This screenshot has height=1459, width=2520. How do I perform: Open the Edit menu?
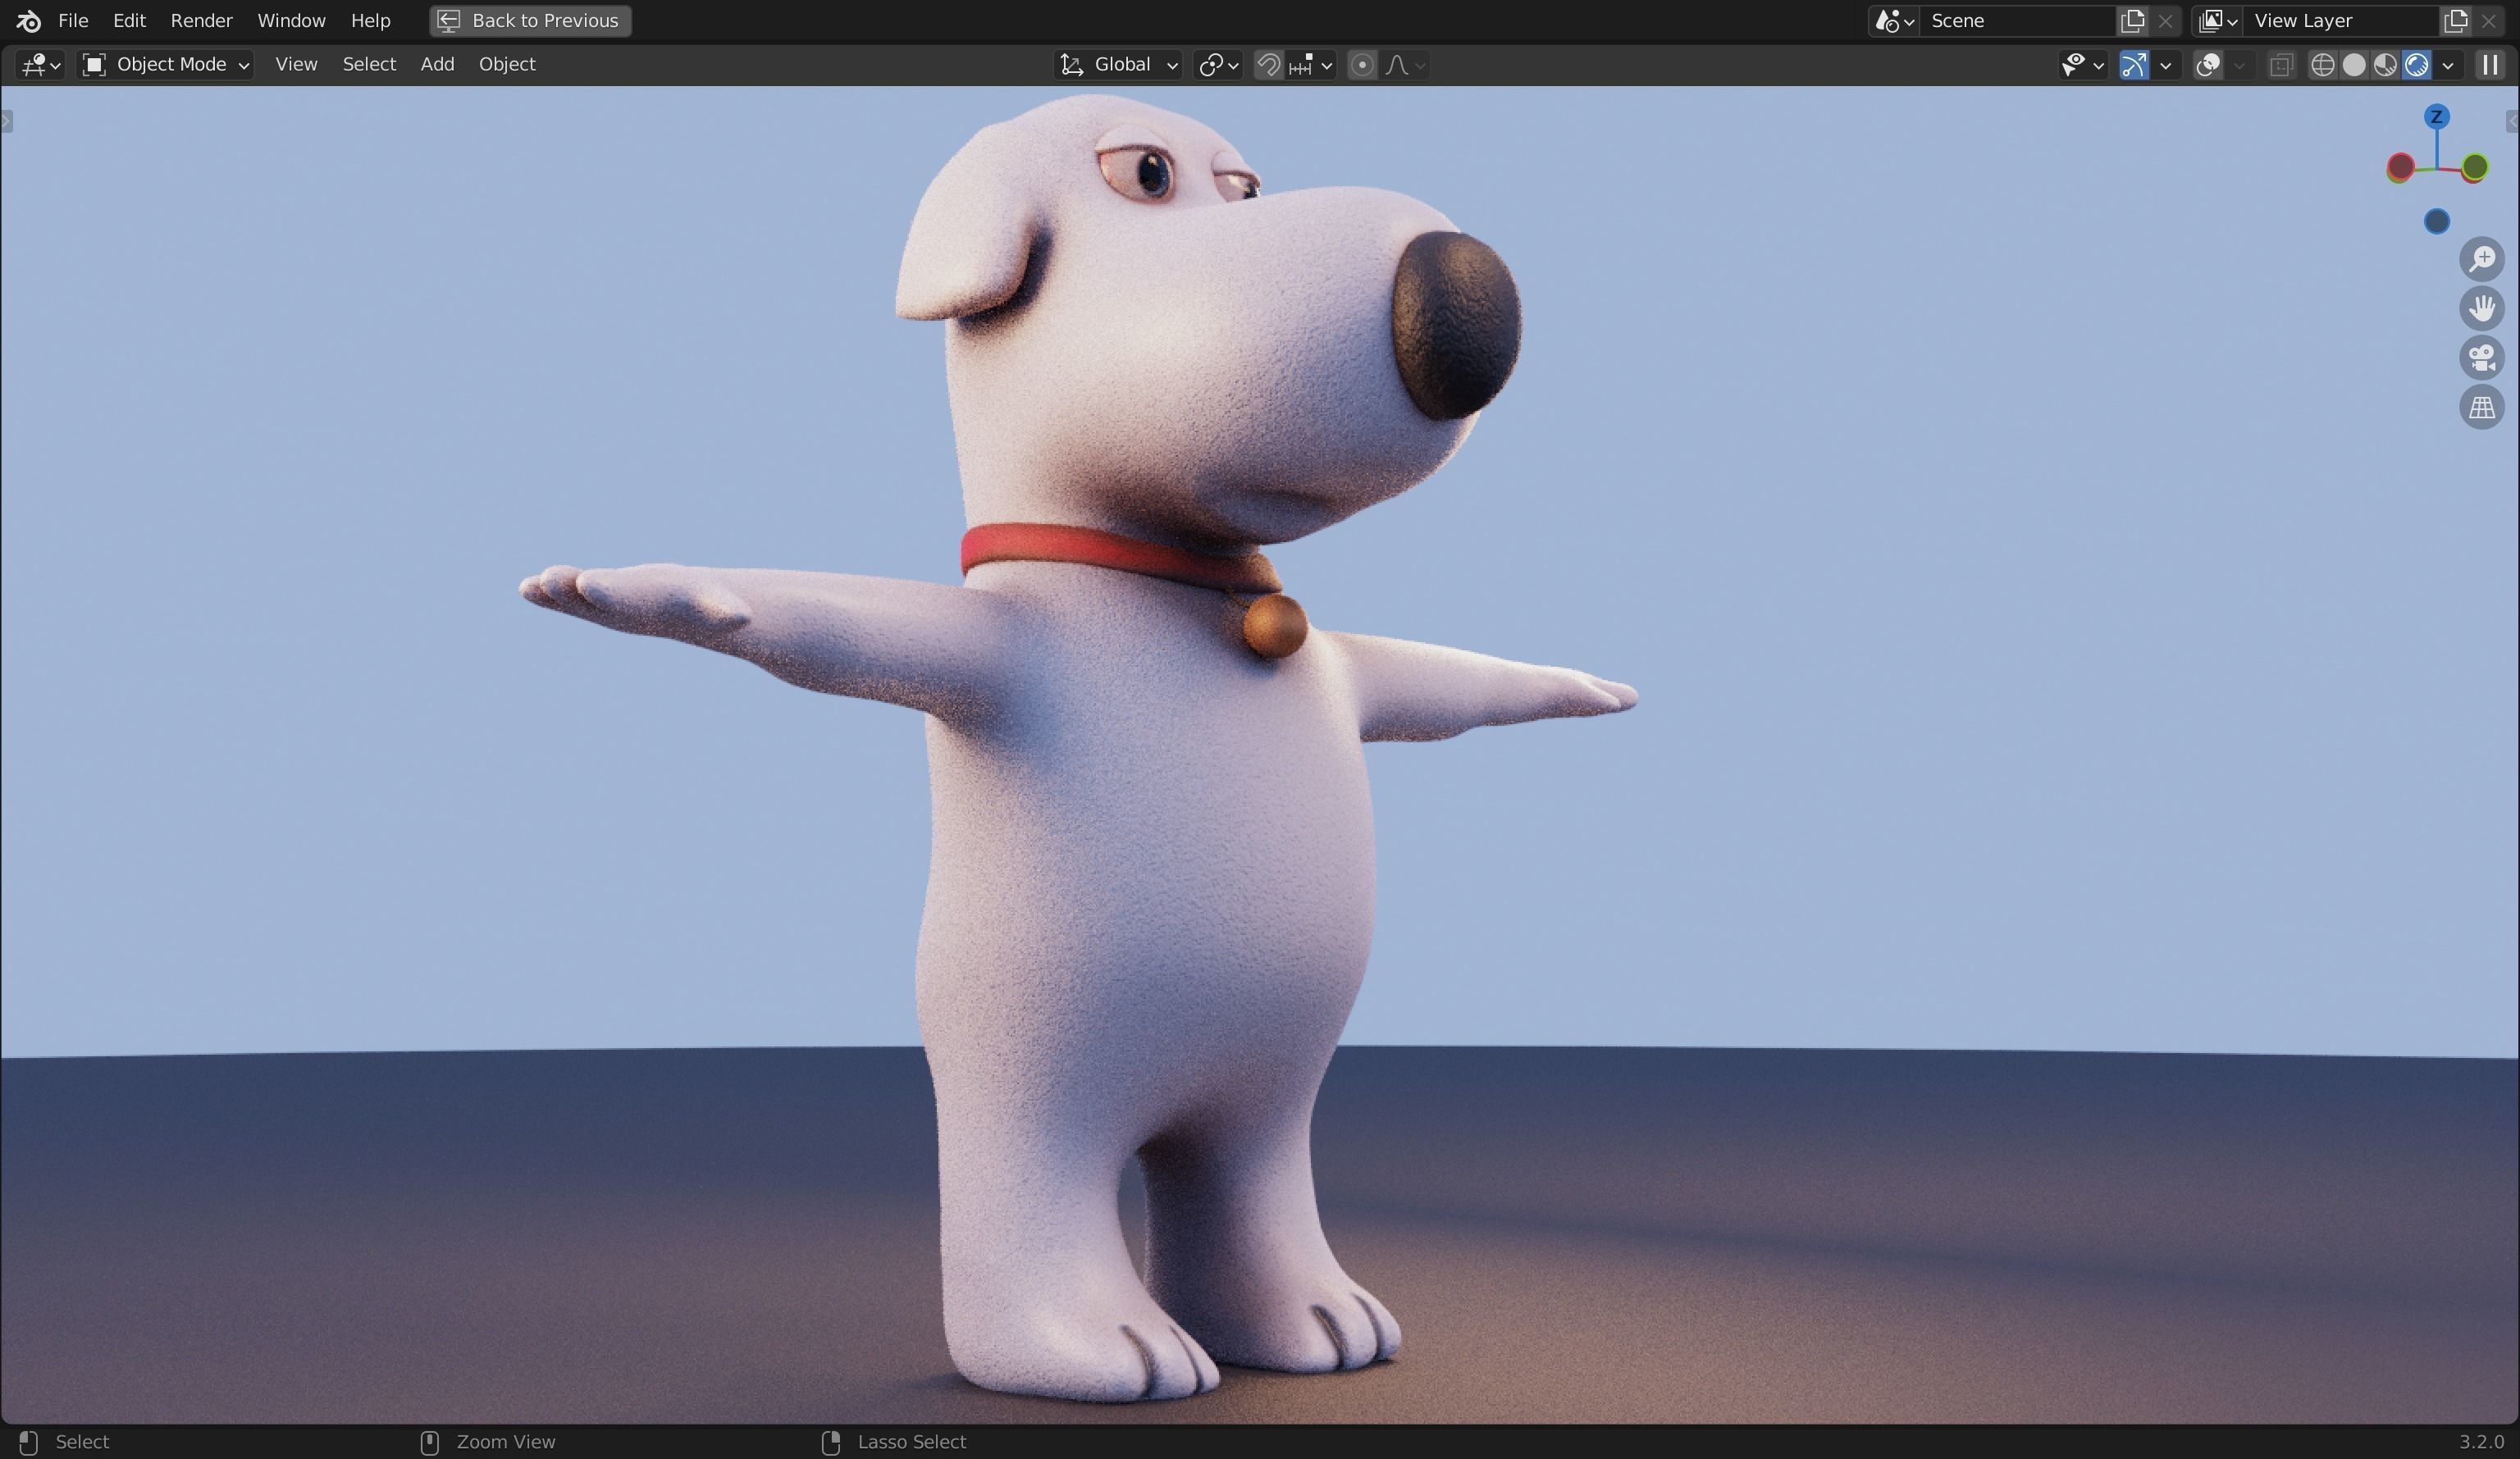[129, 20]
